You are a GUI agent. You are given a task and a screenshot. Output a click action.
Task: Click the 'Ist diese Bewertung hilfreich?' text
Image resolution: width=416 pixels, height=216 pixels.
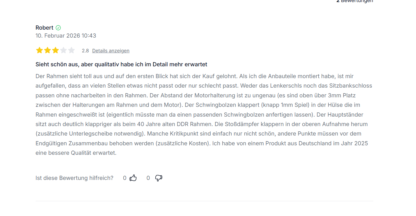tap(74, 178)
